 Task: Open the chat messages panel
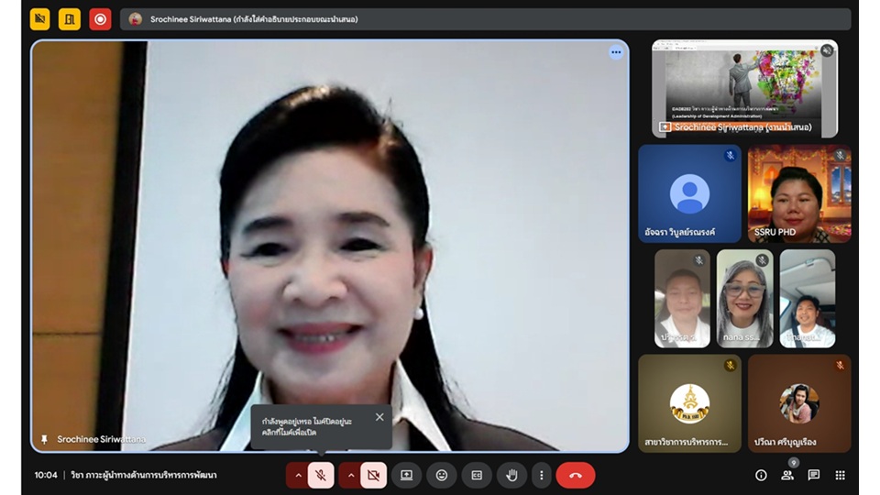[x=814, y=475]
